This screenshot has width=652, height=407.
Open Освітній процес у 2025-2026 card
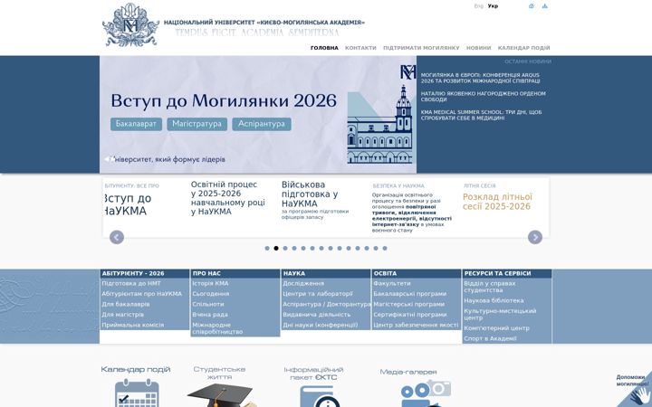(x=228, y=198)
